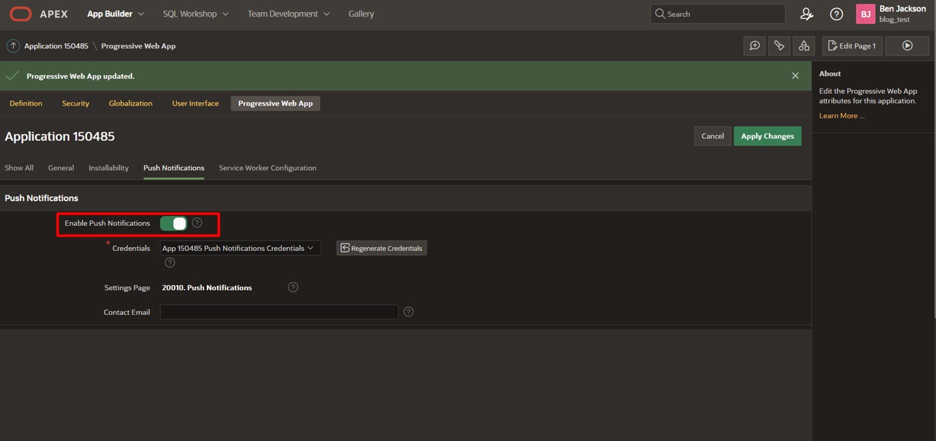Open help icon below Credentials dropdown

point(170,263)
